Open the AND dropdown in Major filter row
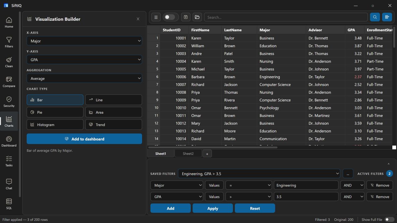The image size is (397, 223). click(352, 185)
